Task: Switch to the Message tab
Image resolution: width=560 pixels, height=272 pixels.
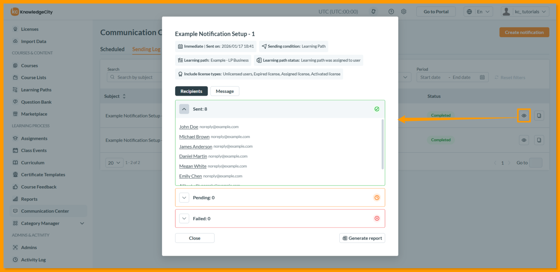Action: 225,91
